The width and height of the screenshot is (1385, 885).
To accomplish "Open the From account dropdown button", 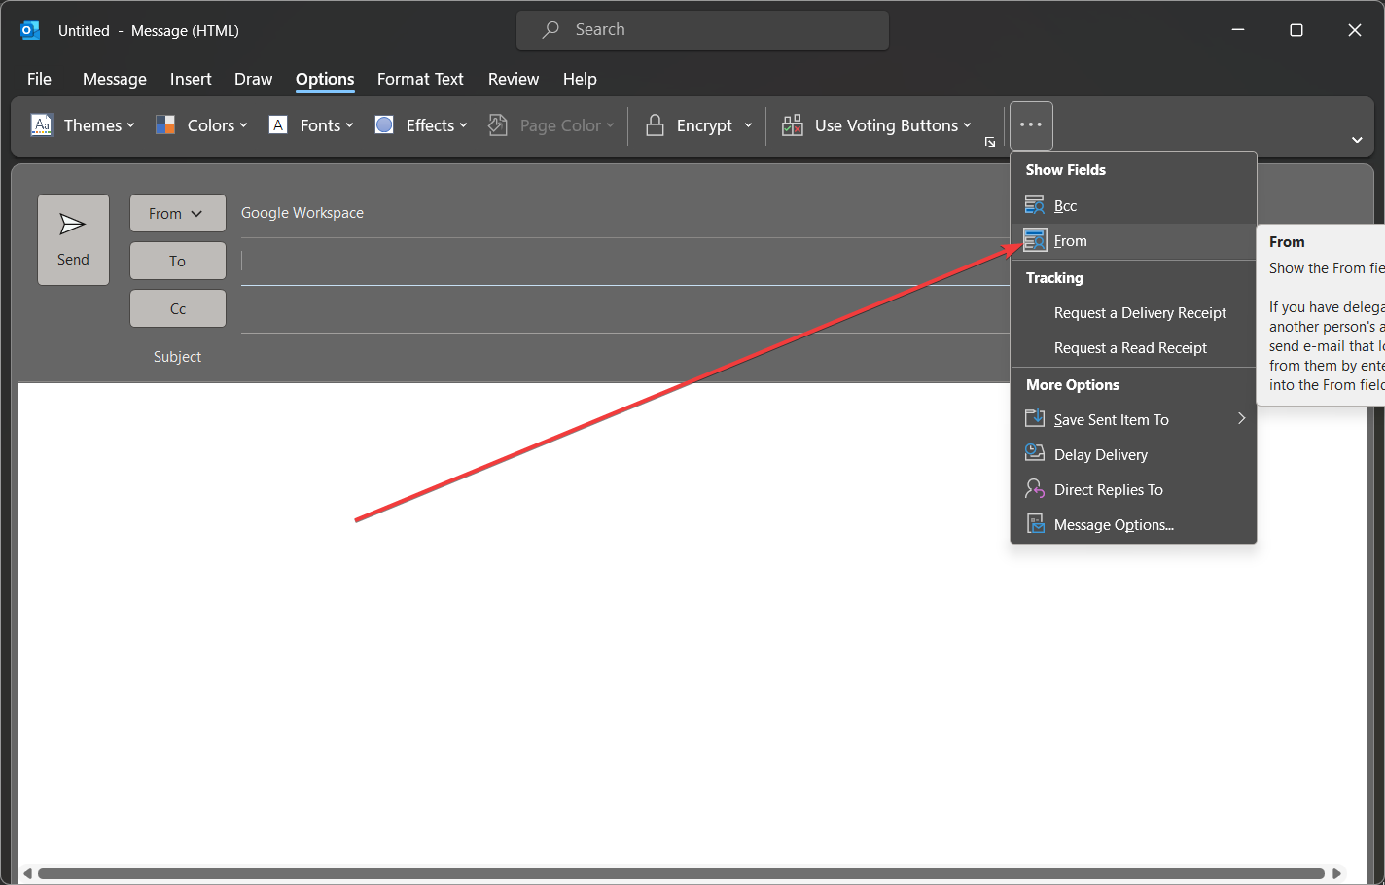I will [x=178, y=213].
